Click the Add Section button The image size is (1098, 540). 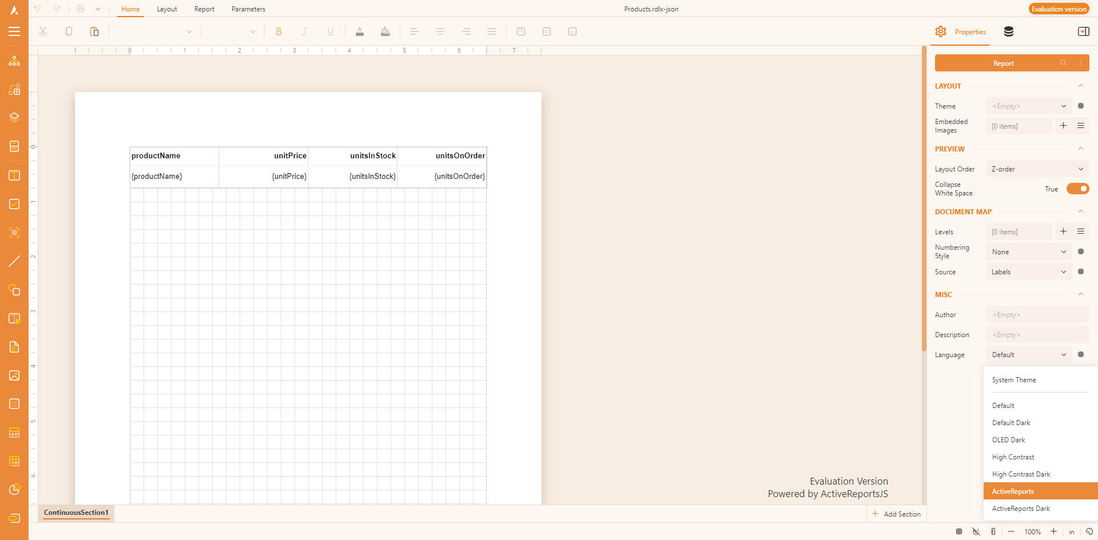tap(896, 514)
